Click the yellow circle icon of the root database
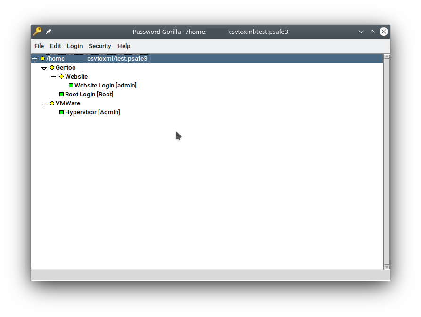 click(x=43, y=58)
